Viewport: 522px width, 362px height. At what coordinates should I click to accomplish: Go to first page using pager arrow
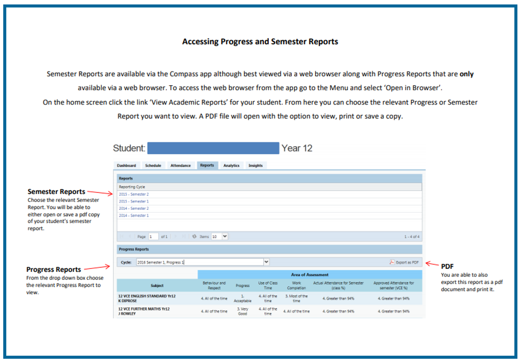pyautogui.click(x=123, y=237)
